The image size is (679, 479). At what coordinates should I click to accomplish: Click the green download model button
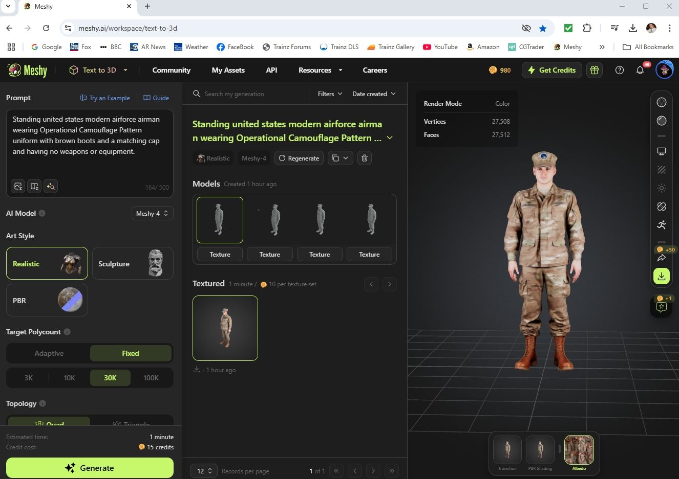662,276
